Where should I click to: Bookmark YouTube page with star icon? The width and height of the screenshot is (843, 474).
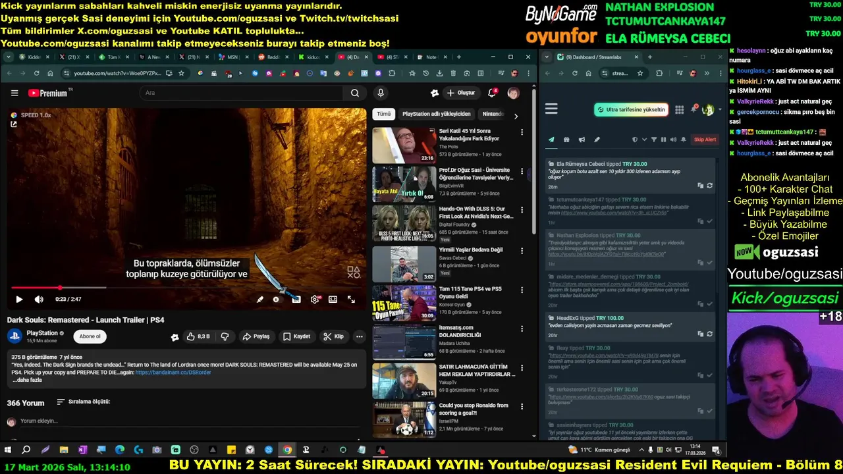(x=181, y=73)
